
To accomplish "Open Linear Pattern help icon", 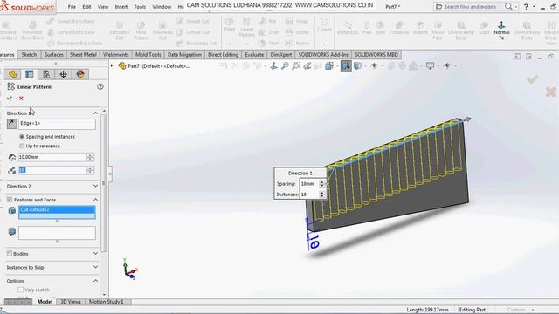I will coord(100,86).
